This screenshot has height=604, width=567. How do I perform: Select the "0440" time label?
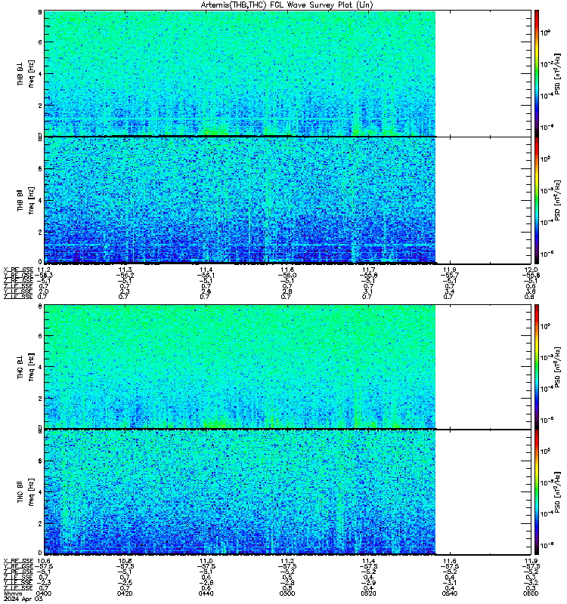(x=206, y=593)
